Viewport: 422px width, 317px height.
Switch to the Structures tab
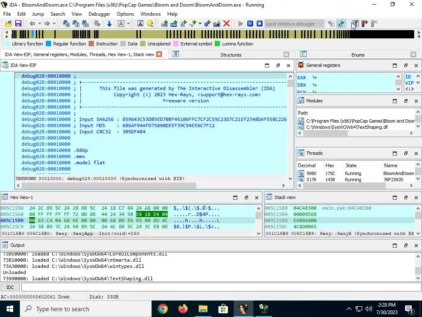point(231,55)
